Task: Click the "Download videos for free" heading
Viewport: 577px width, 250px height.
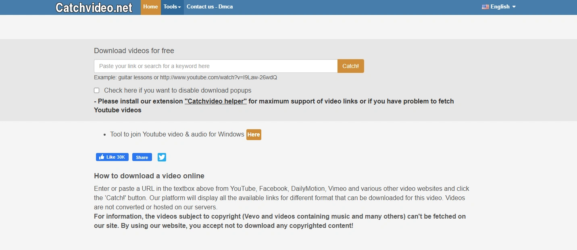Action: tap(134, 51)
